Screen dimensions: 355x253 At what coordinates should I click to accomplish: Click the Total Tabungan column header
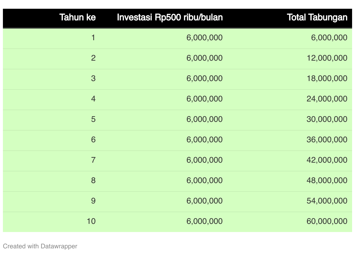tap(317, 17)
